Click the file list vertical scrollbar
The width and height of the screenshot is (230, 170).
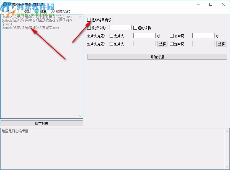(81, 67)
